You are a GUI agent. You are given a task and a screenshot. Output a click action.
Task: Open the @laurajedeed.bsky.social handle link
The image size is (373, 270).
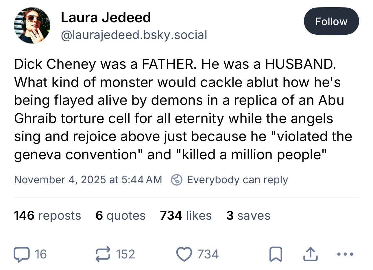tap(134, 35)
